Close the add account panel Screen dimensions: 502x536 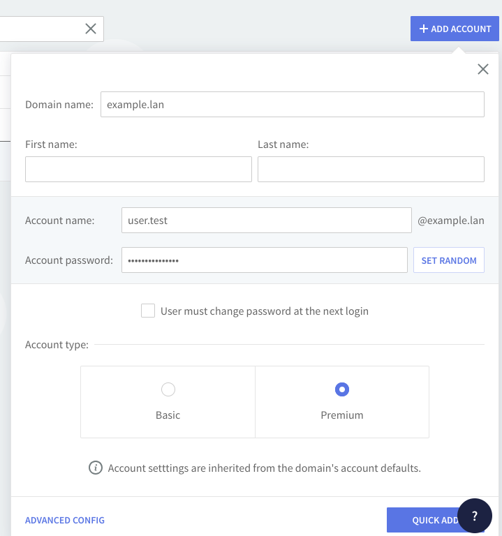coord(482,69)
